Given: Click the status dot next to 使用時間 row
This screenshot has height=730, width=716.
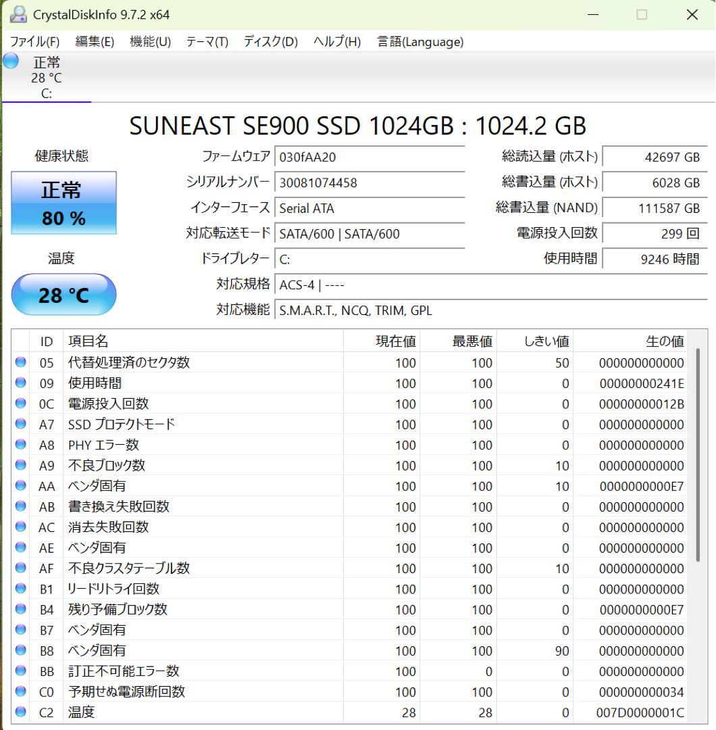Looking at the screenshot, I should (20, 383).
